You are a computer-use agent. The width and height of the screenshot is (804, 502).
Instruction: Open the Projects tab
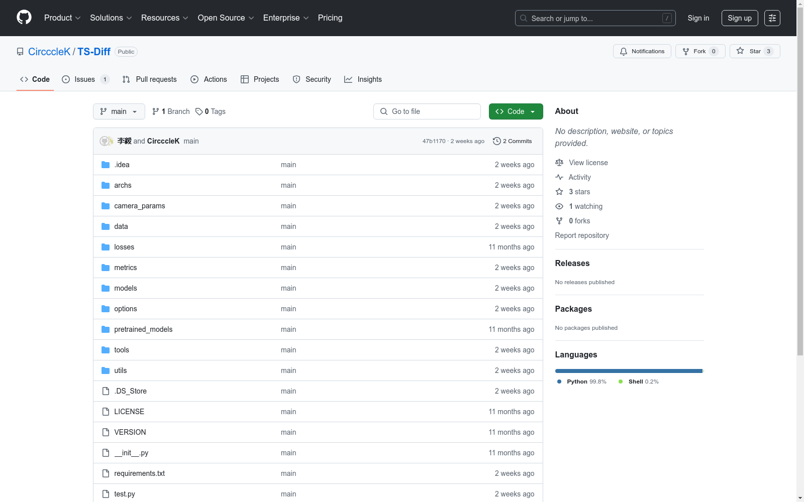[260, 79]
